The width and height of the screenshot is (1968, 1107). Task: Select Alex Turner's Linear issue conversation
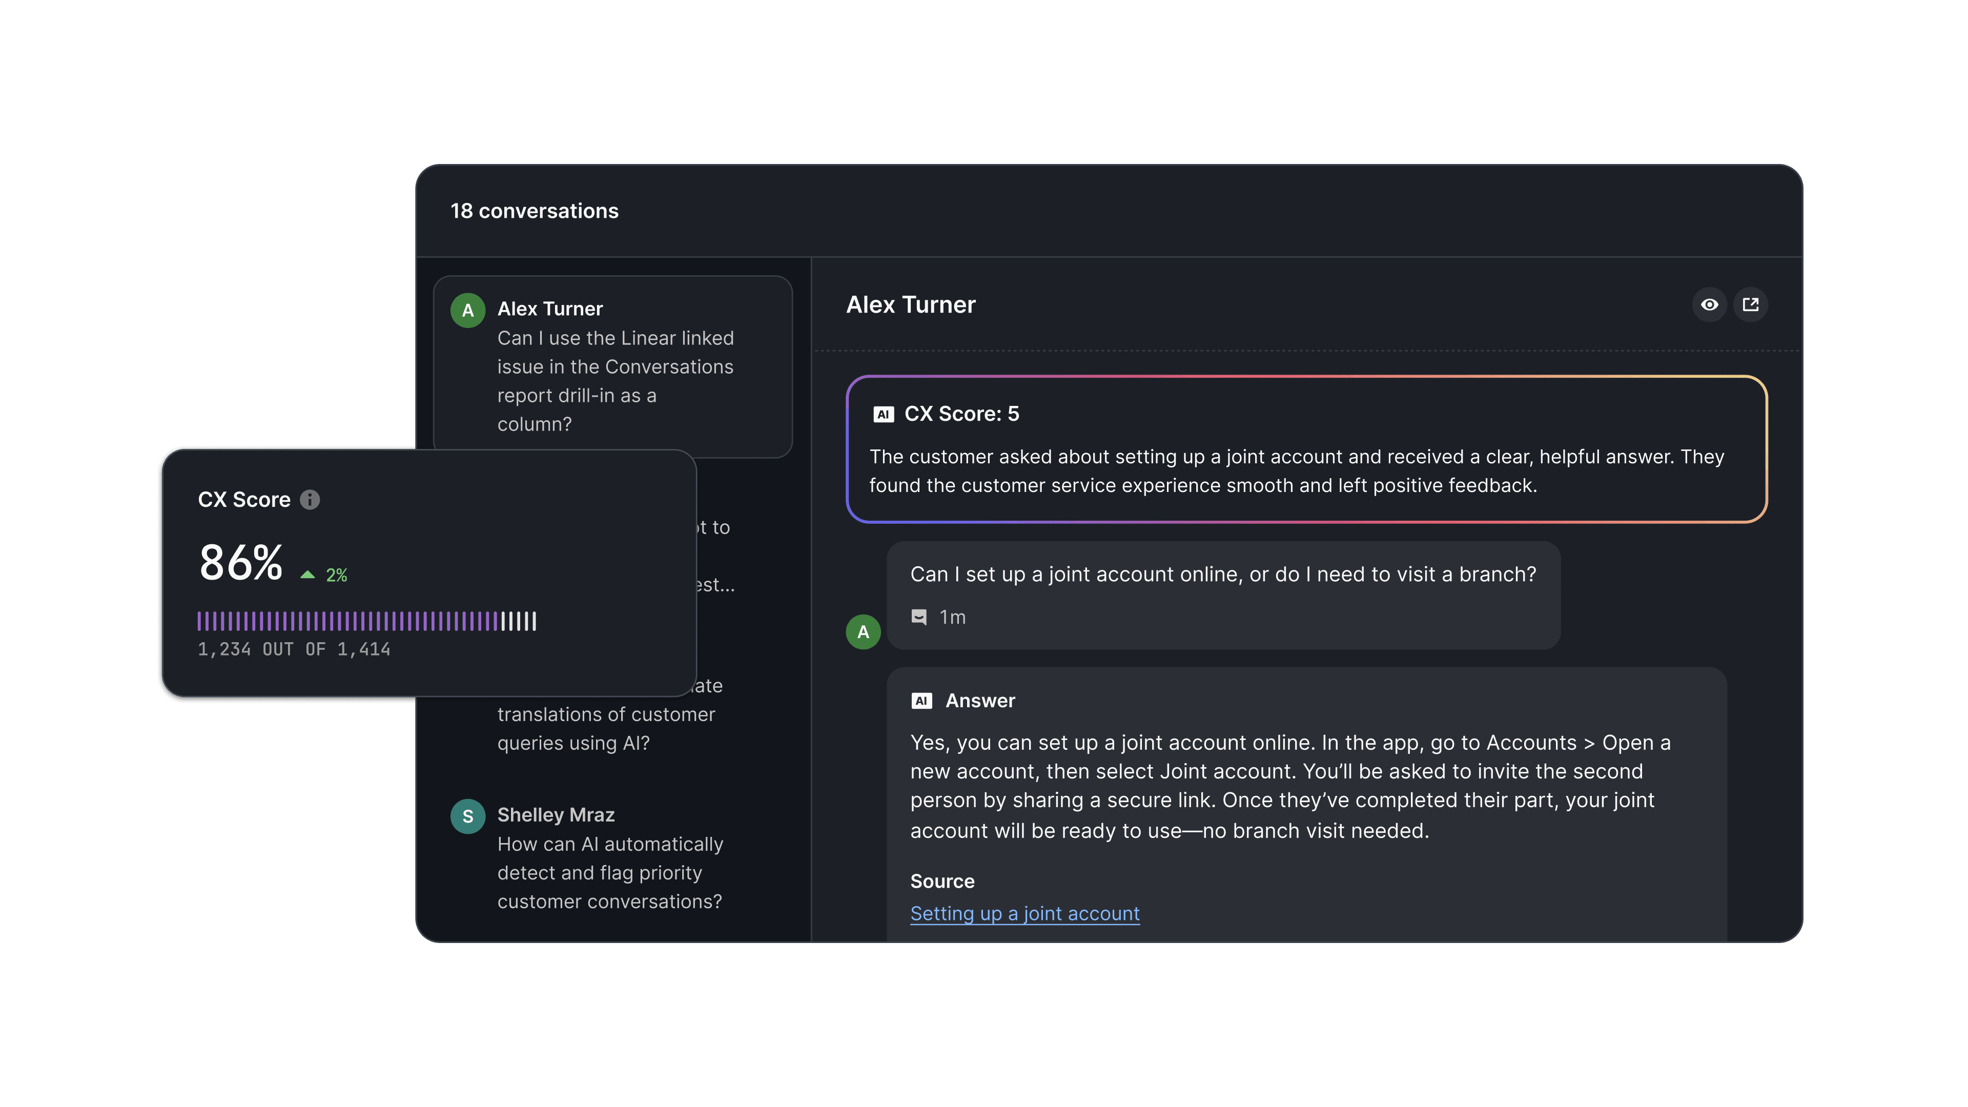pyautogui.click(x=613, y=367)
